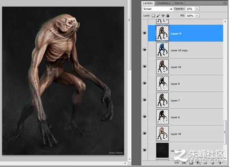The image size is (229, 167).
Task: Switch to the Paths tab
Action: pyautogui.click(x=178, y=3)
